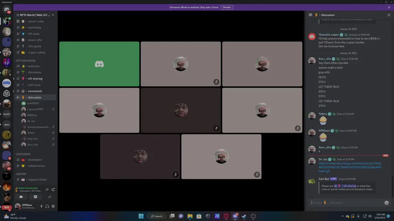Open the nft-news channel

[x=35, y=34]
